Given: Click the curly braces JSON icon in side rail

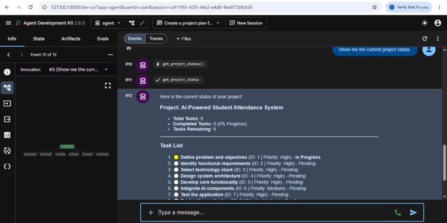Looking at the screenshot, I should (7, 166).
